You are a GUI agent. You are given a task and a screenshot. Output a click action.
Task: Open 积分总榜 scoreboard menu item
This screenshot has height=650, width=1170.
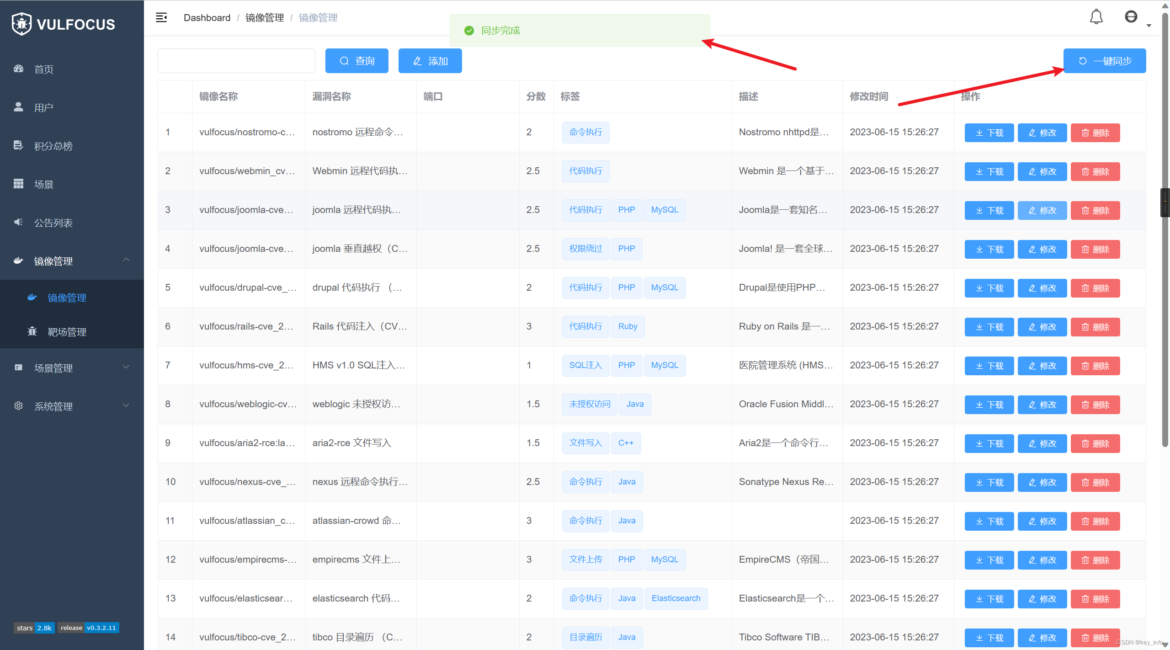53,146
